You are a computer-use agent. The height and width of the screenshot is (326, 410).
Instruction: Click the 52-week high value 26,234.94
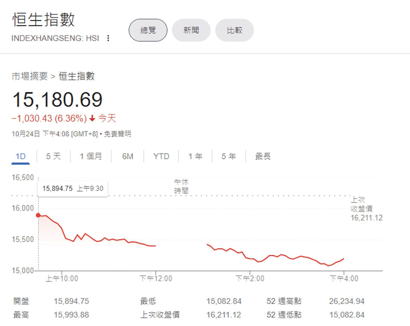pos(347,301)
